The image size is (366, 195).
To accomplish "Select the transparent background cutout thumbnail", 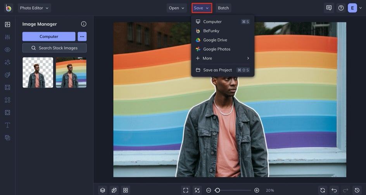I will click(38, 72).
